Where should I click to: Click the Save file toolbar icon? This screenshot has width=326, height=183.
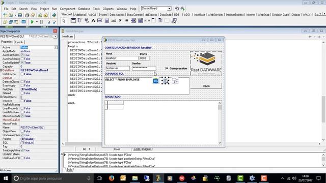pyautogui.click(x=20, y=15)
